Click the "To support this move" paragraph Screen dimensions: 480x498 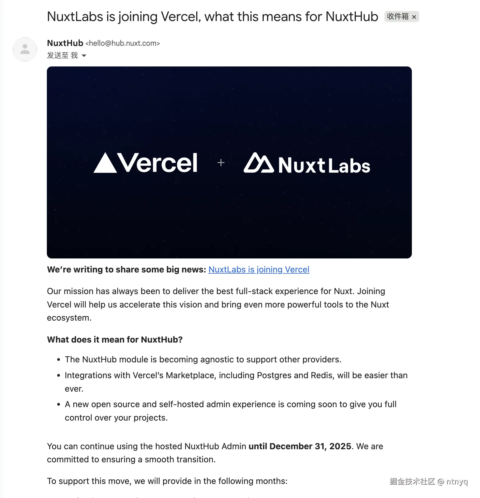pos(167,481)
